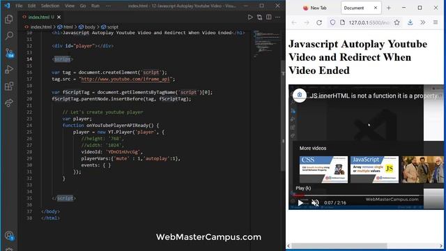Reload the page in Firefox
The image size is (446, 251).
pos(319,22)
